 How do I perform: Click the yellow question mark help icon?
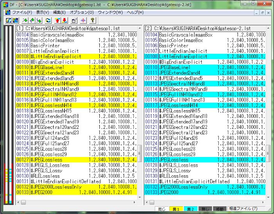tap(92, 20)
